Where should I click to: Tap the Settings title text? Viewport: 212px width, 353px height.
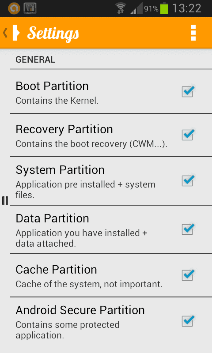pyautogui.click(x=53, y=34)
